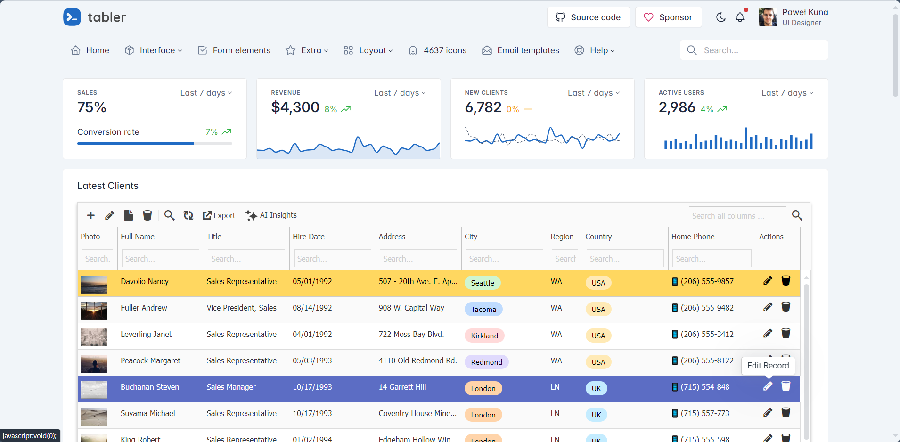900x442 pixels.
Task: Click the refresh grid arrows icon
Action: (188, 215)
